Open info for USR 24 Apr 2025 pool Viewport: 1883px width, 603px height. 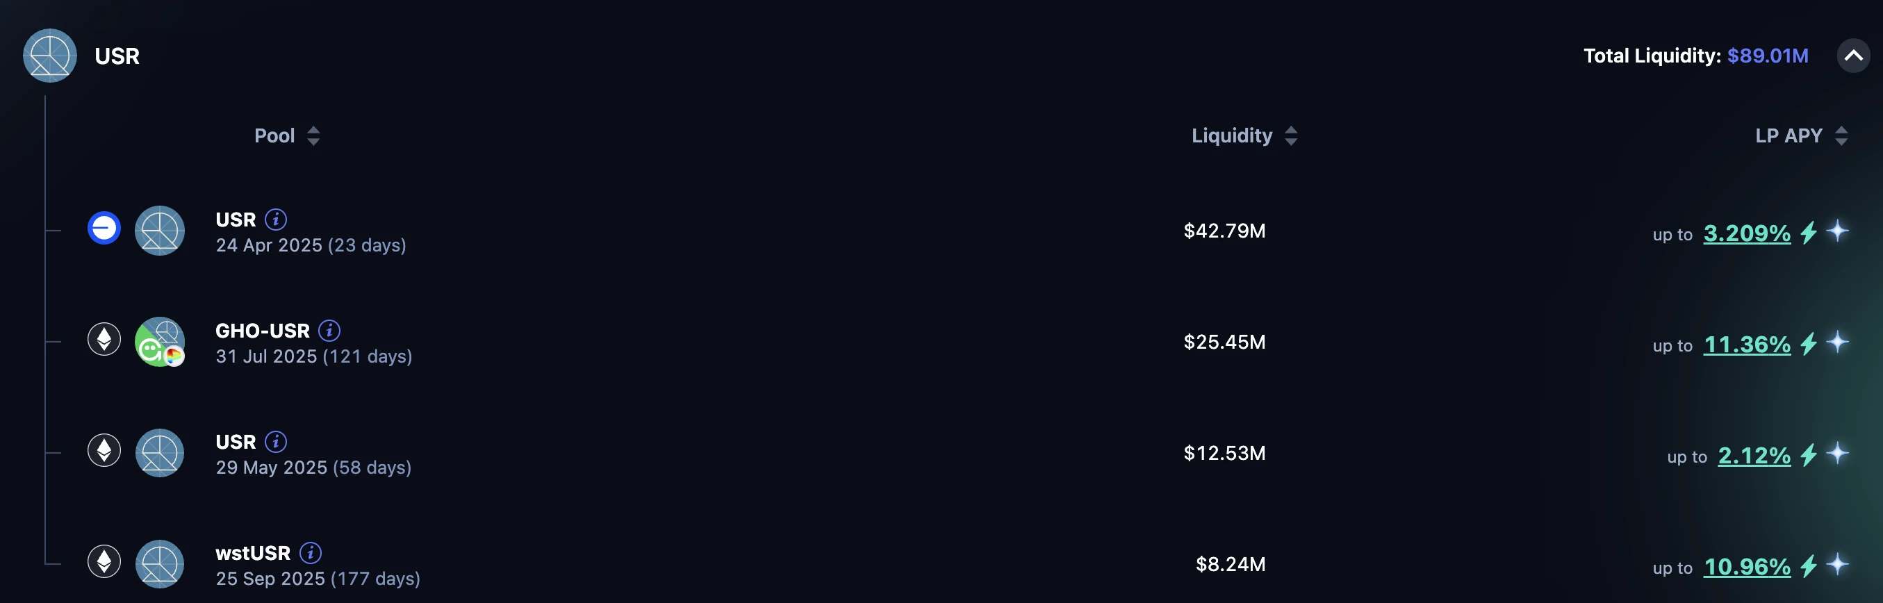tap(276, 220)
